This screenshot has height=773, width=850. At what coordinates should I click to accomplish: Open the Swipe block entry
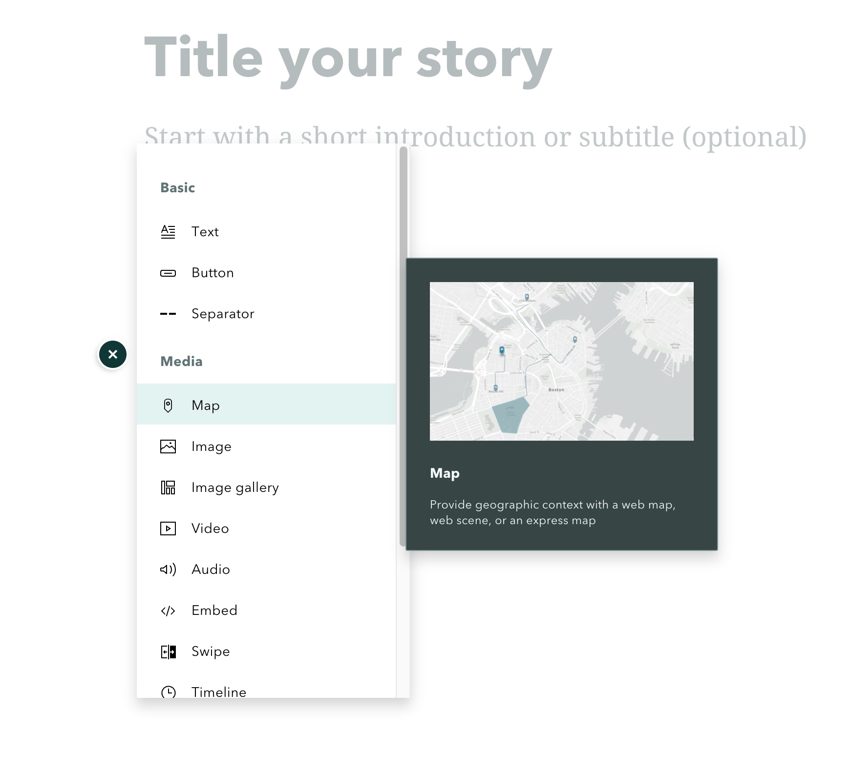click(210, 651)
